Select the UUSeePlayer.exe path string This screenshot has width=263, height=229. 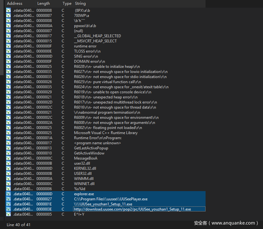point(110,199)
